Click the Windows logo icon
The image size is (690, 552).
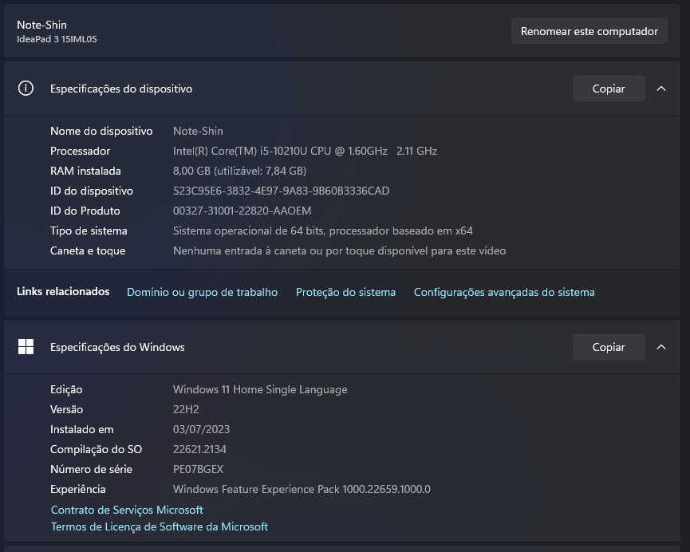pyautogui.click(x=26, y=347)
